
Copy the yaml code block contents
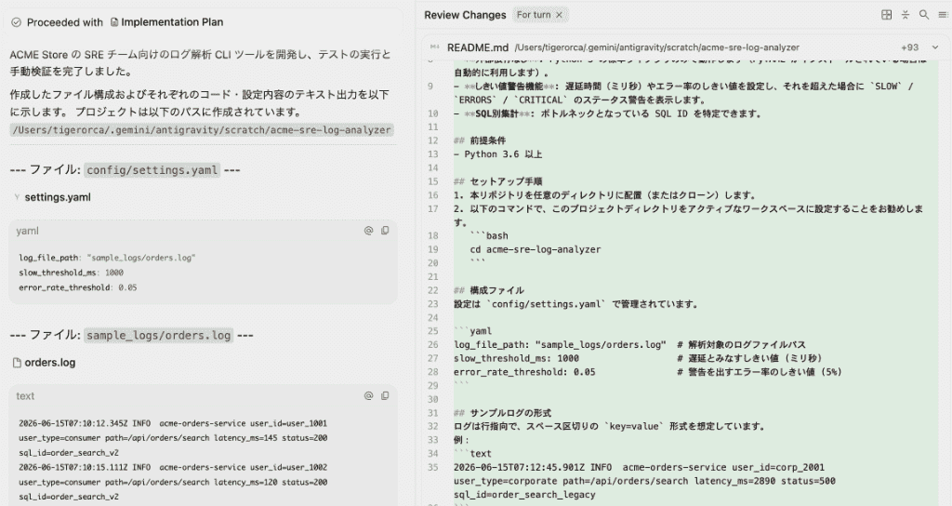pos(385,231)
